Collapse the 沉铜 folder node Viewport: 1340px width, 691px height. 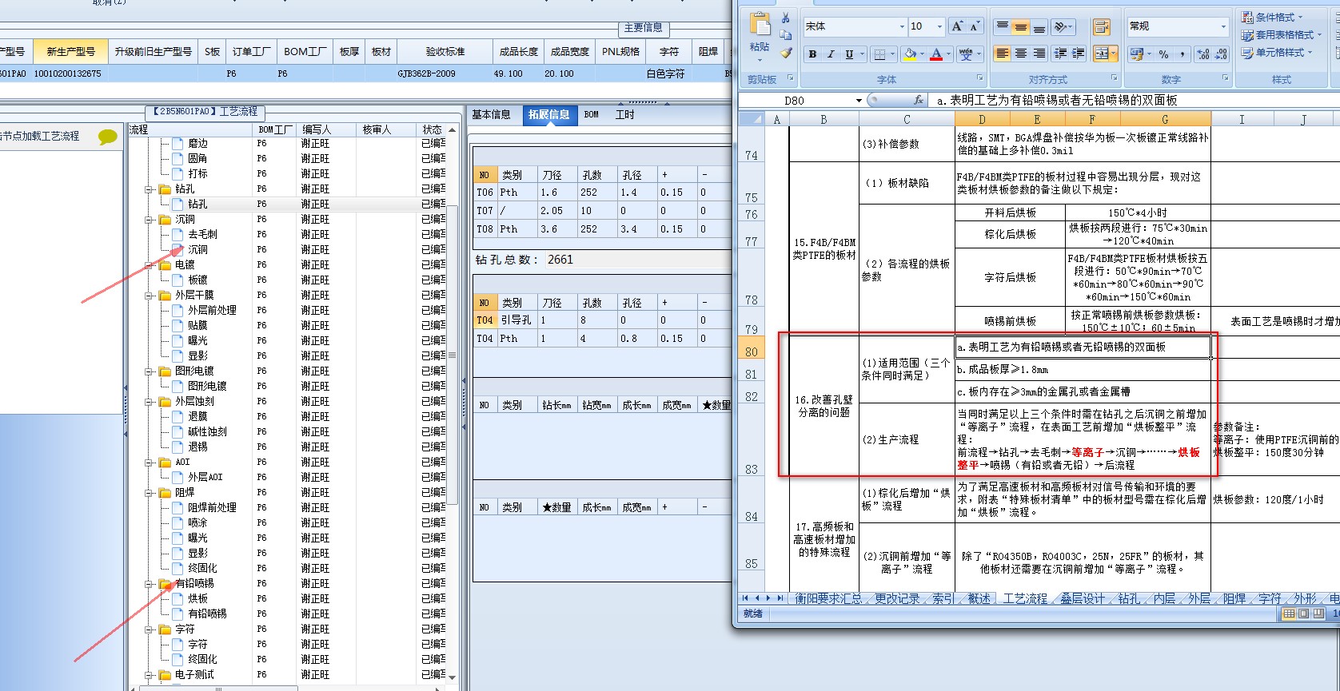(149, 220)
